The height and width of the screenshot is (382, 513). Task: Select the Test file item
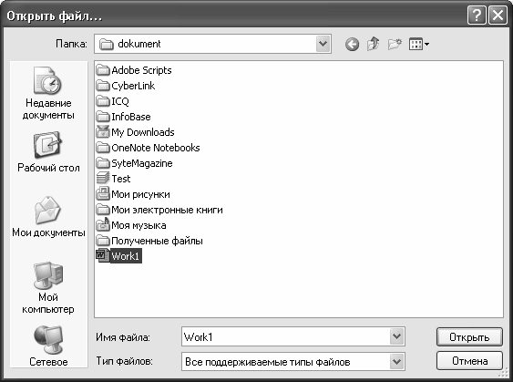113,179
